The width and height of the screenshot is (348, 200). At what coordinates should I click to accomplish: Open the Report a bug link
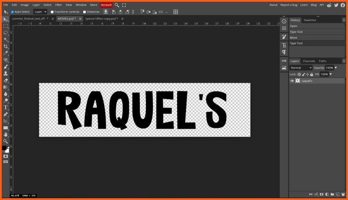click(x=288, y=5)
